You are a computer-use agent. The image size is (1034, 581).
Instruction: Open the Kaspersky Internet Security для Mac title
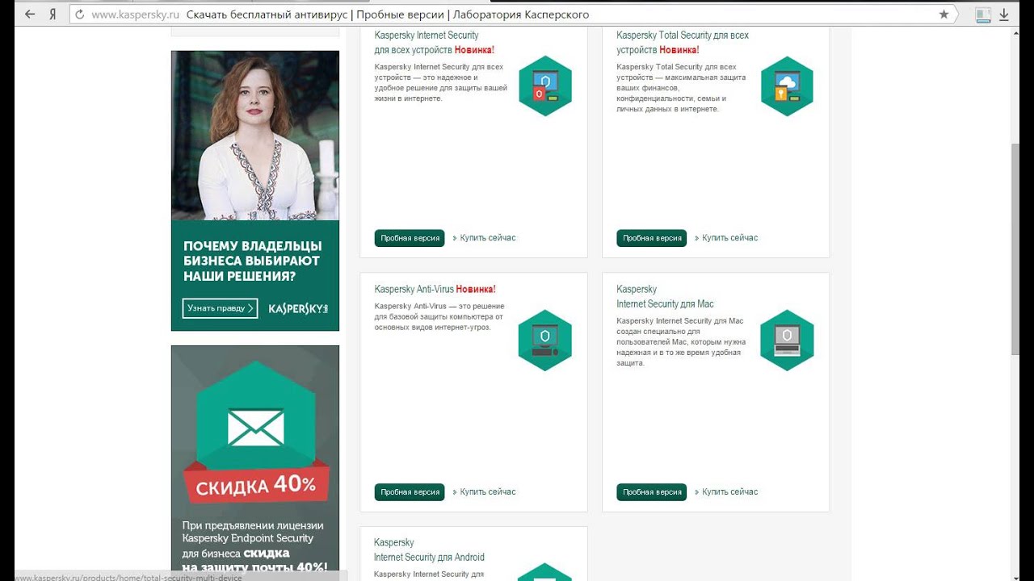665,296
